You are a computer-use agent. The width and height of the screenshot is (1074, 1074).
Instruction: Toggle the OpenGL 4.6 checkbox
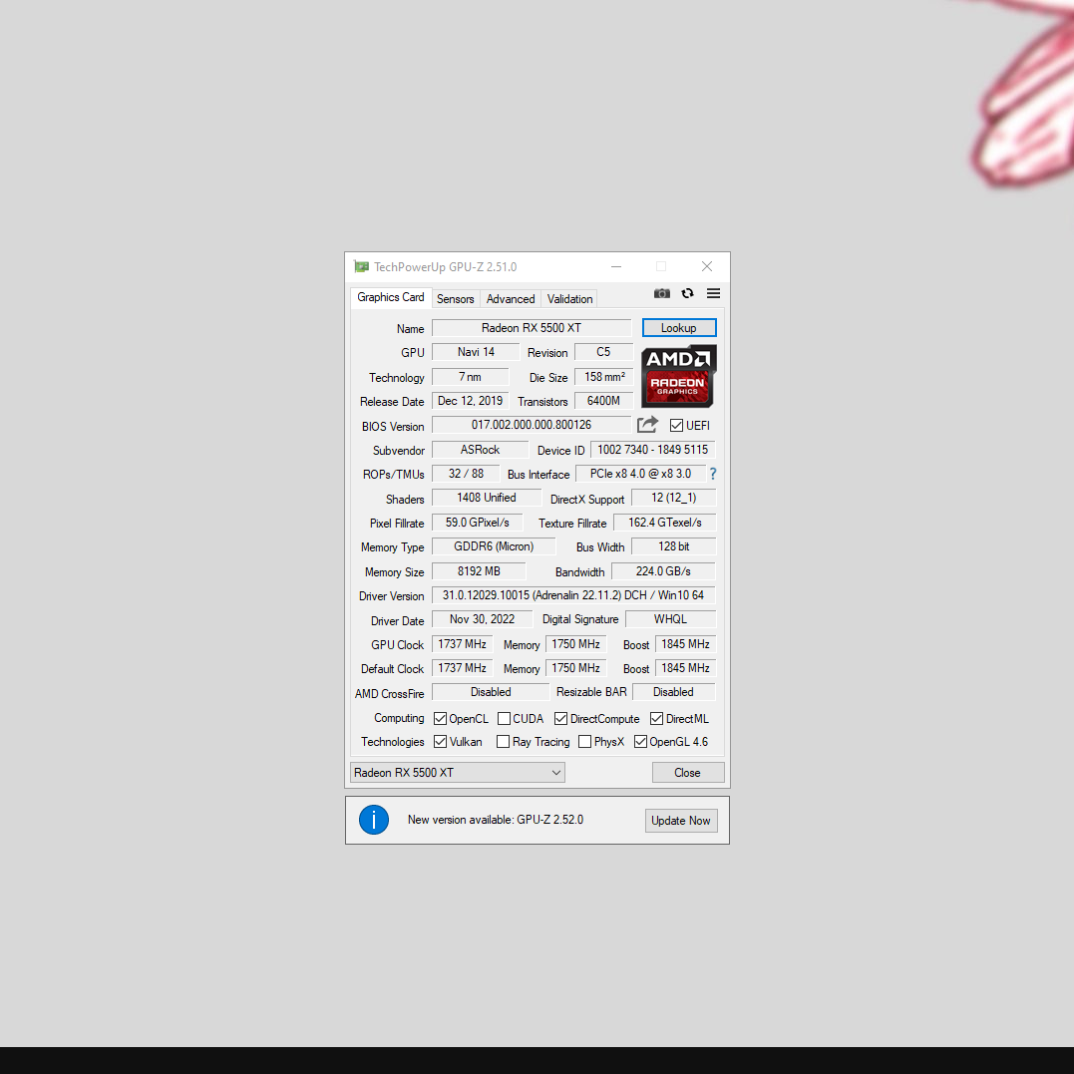click(x=640, y=742)
